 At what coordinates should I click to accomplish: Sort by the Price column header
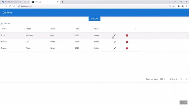tap(96, 29)
